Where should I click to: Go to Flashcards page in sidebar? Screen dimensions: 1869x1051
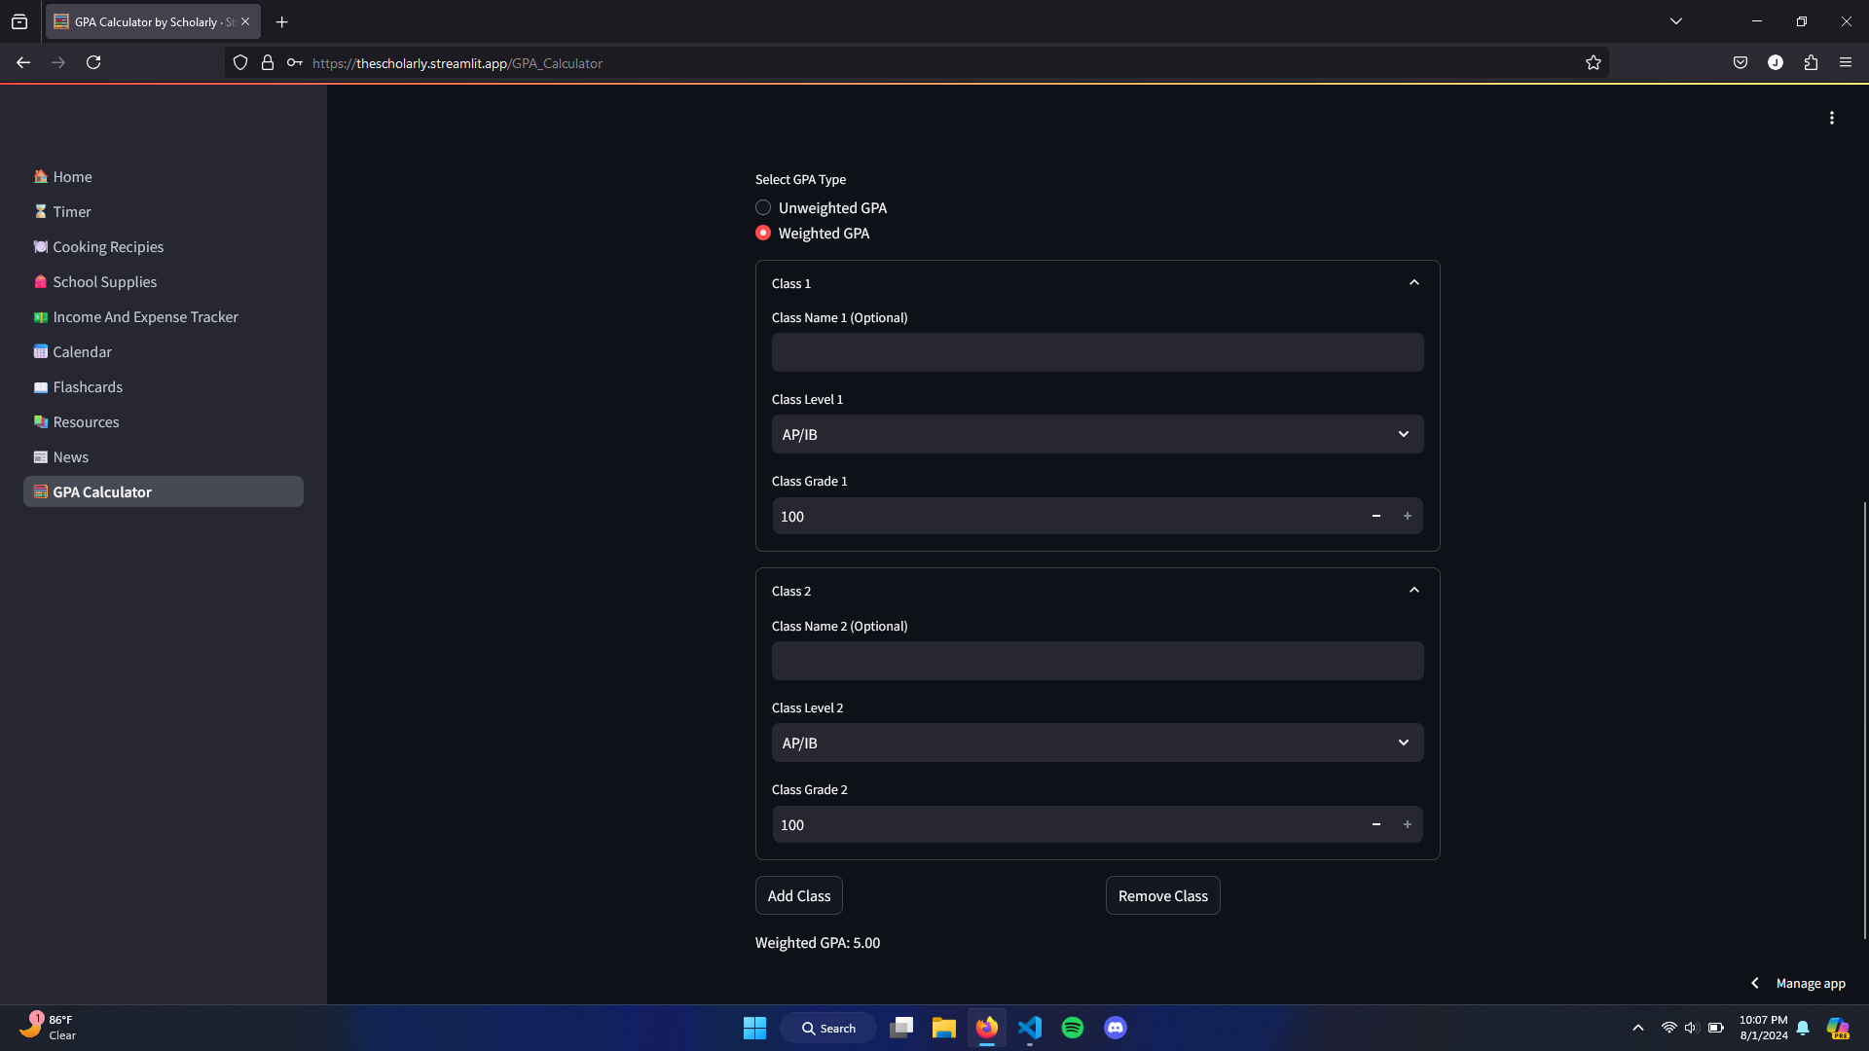[x=88, y=387]
